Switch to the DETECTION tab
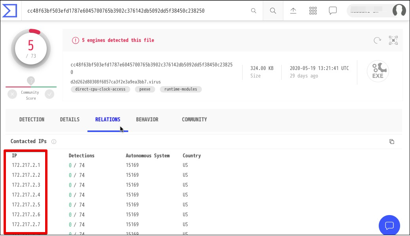Screen dimensions: 410x236 pyautogui.click(x=32, y=119)
